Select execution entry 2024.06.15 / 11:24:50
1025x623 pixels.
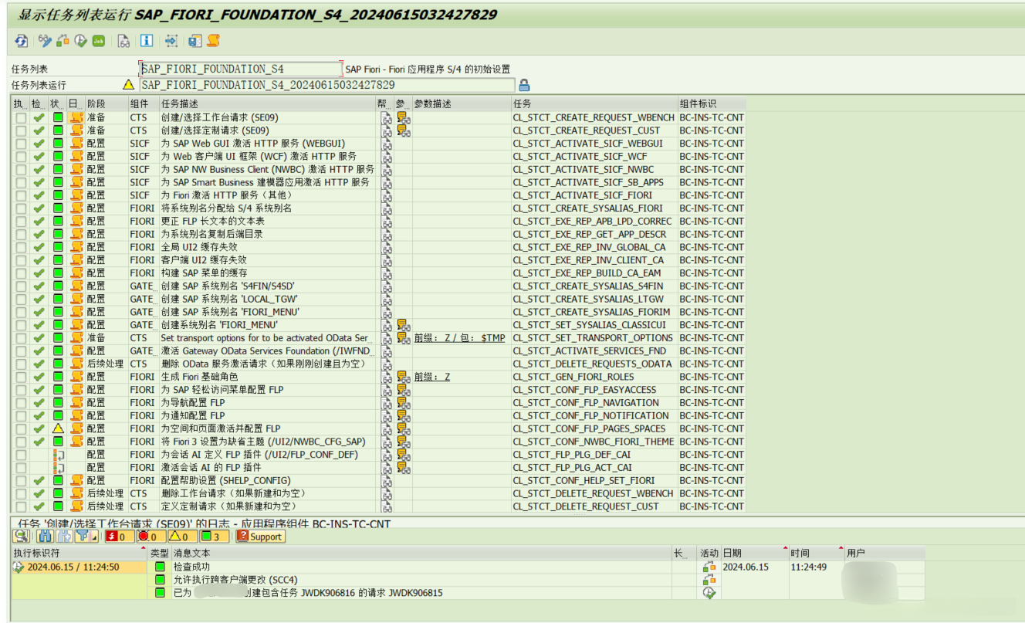79,567
